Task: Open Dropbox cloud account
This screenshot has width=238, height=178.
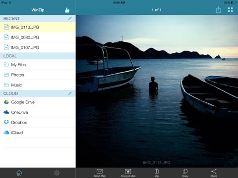Action: [38, 122]
